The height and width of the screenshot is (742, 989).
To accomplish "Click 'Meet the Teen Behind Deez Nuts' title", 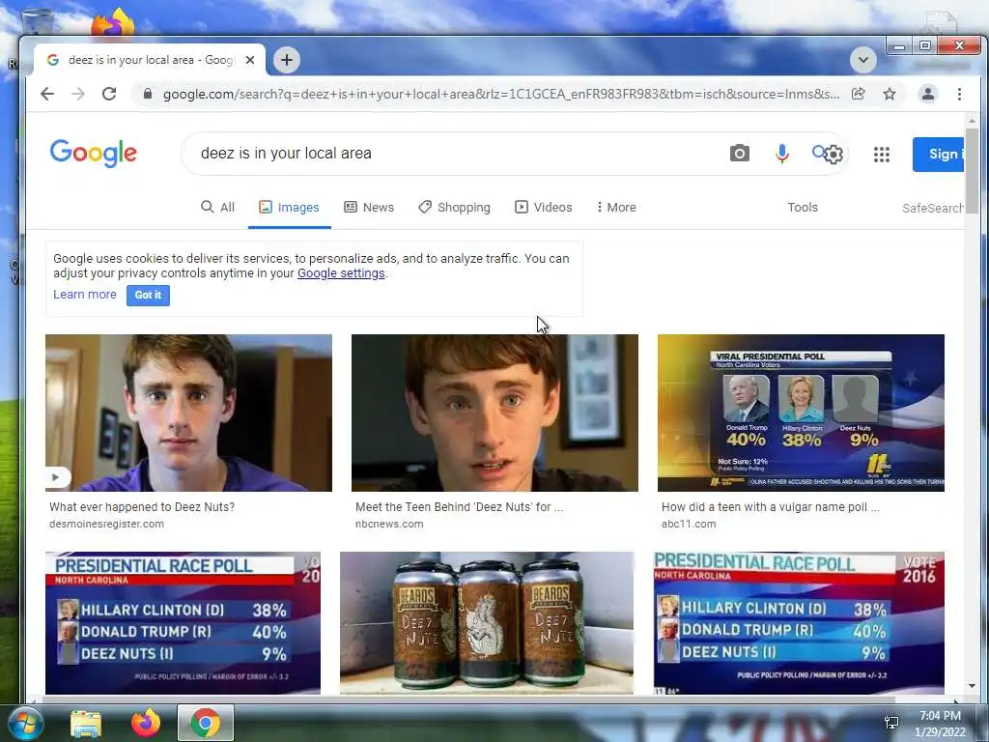I will point(459,506).
